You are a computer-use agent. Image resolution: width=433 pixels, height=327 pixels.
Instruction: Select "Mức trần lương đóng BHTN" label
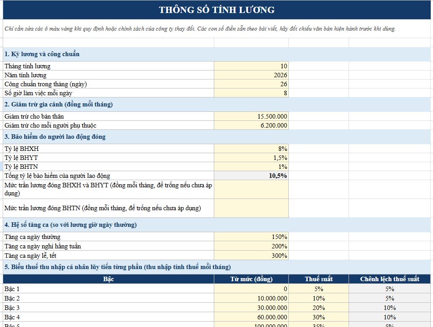point(109,208)
